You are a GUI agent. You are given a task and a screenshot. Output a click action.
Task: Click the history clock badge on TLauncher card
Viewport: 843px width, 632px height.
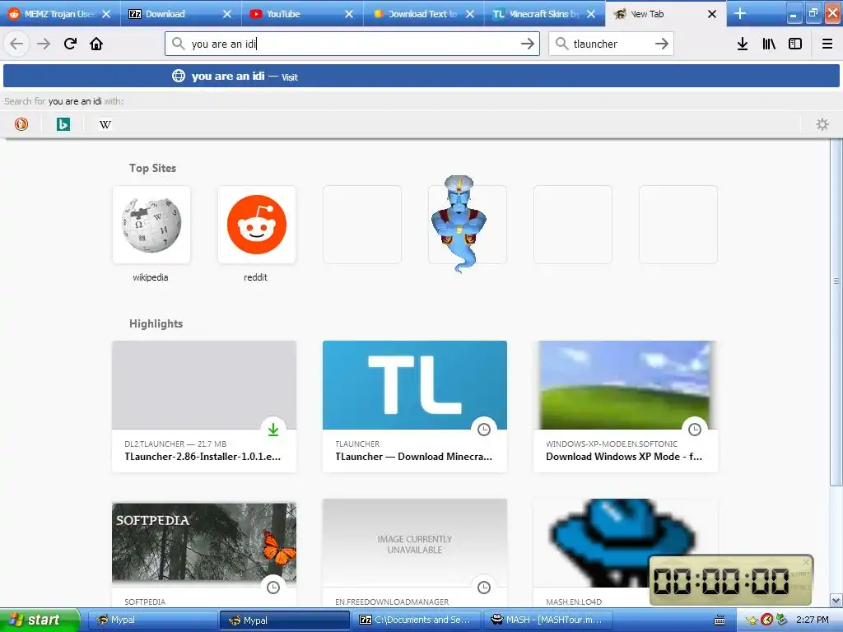pyautogui.click(x=484, y=430)
